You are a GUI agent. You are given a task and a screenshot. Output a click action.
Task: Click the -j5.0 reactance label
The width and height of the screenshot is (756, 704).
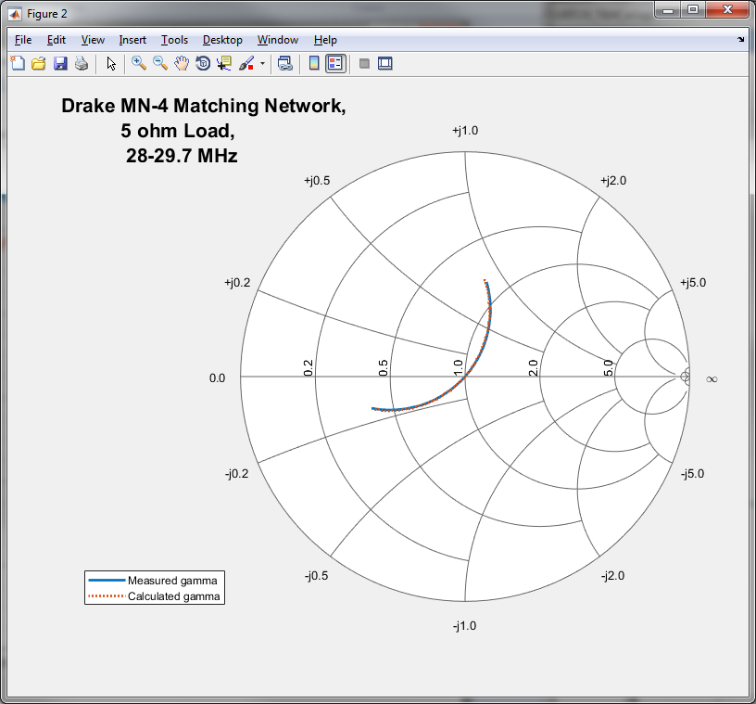click(692, 474)
